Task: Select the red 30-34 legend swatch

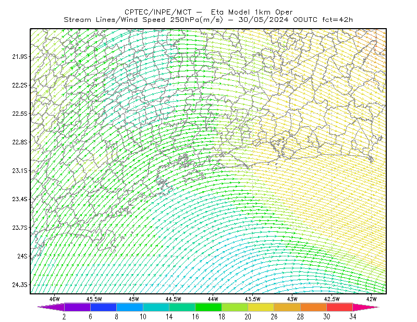Action: (x=340, y=307)
